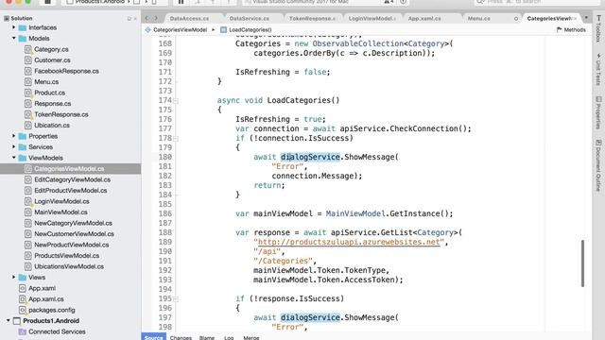Image resolution: width=605 pixels, height=340 pixels.
Task: Click the Product.cs file icon
Action: (28, 93)
